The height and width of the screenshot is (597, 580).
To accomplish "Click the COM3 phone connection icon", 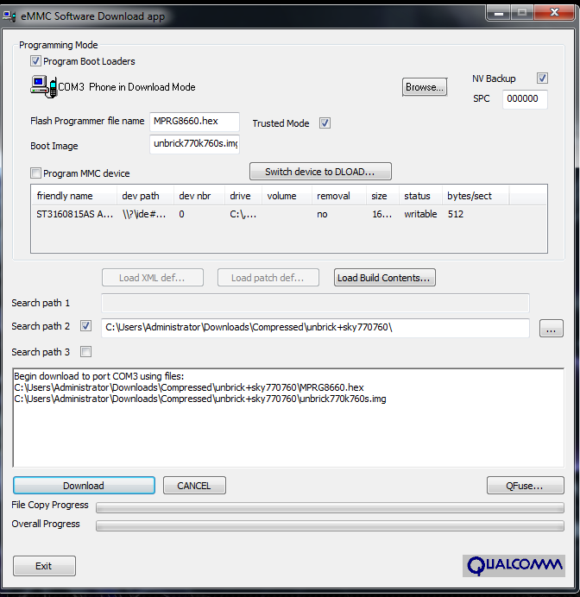I will pyautogui.click(x=43, y=87).
